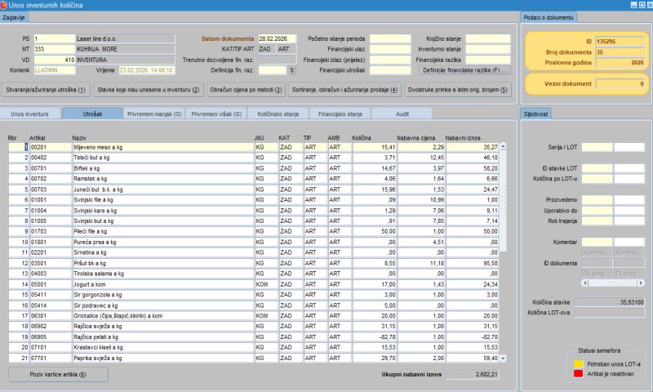This screenshot has width=653, height=392.
Task: Click Stavke koje nisu unesene u inventuru (2)
Action: coord(149,90)
